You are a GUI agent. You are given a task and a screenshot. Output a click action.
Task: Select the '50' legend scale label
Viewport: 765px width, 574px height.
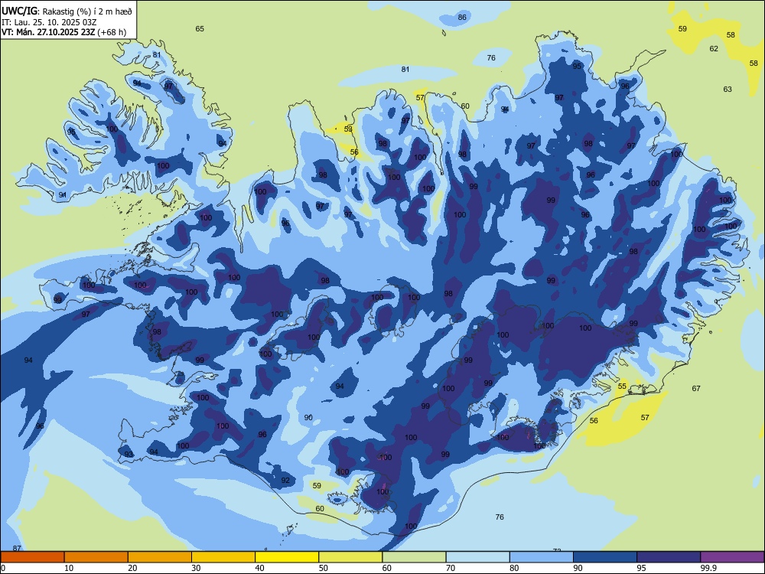[323, 568]
